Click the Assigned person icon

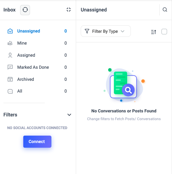tap(10, 55)
